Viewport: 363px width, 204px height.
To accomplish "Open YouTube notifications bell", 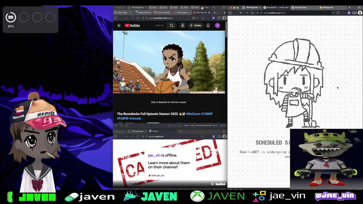I will point(208,25).
